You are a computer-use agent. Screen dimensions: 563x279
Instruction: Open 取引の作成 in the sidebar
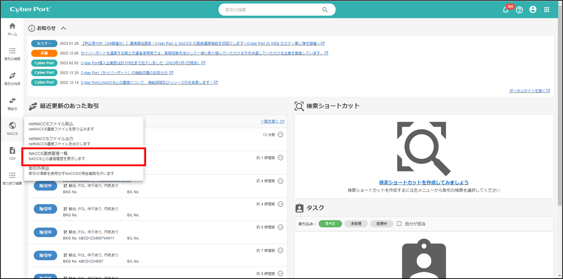click(x=12, y=79)
